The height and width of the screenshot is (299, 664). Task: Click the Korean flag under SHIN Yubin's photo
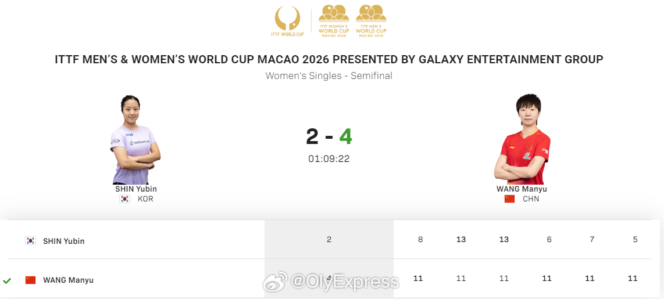[124, 199]
